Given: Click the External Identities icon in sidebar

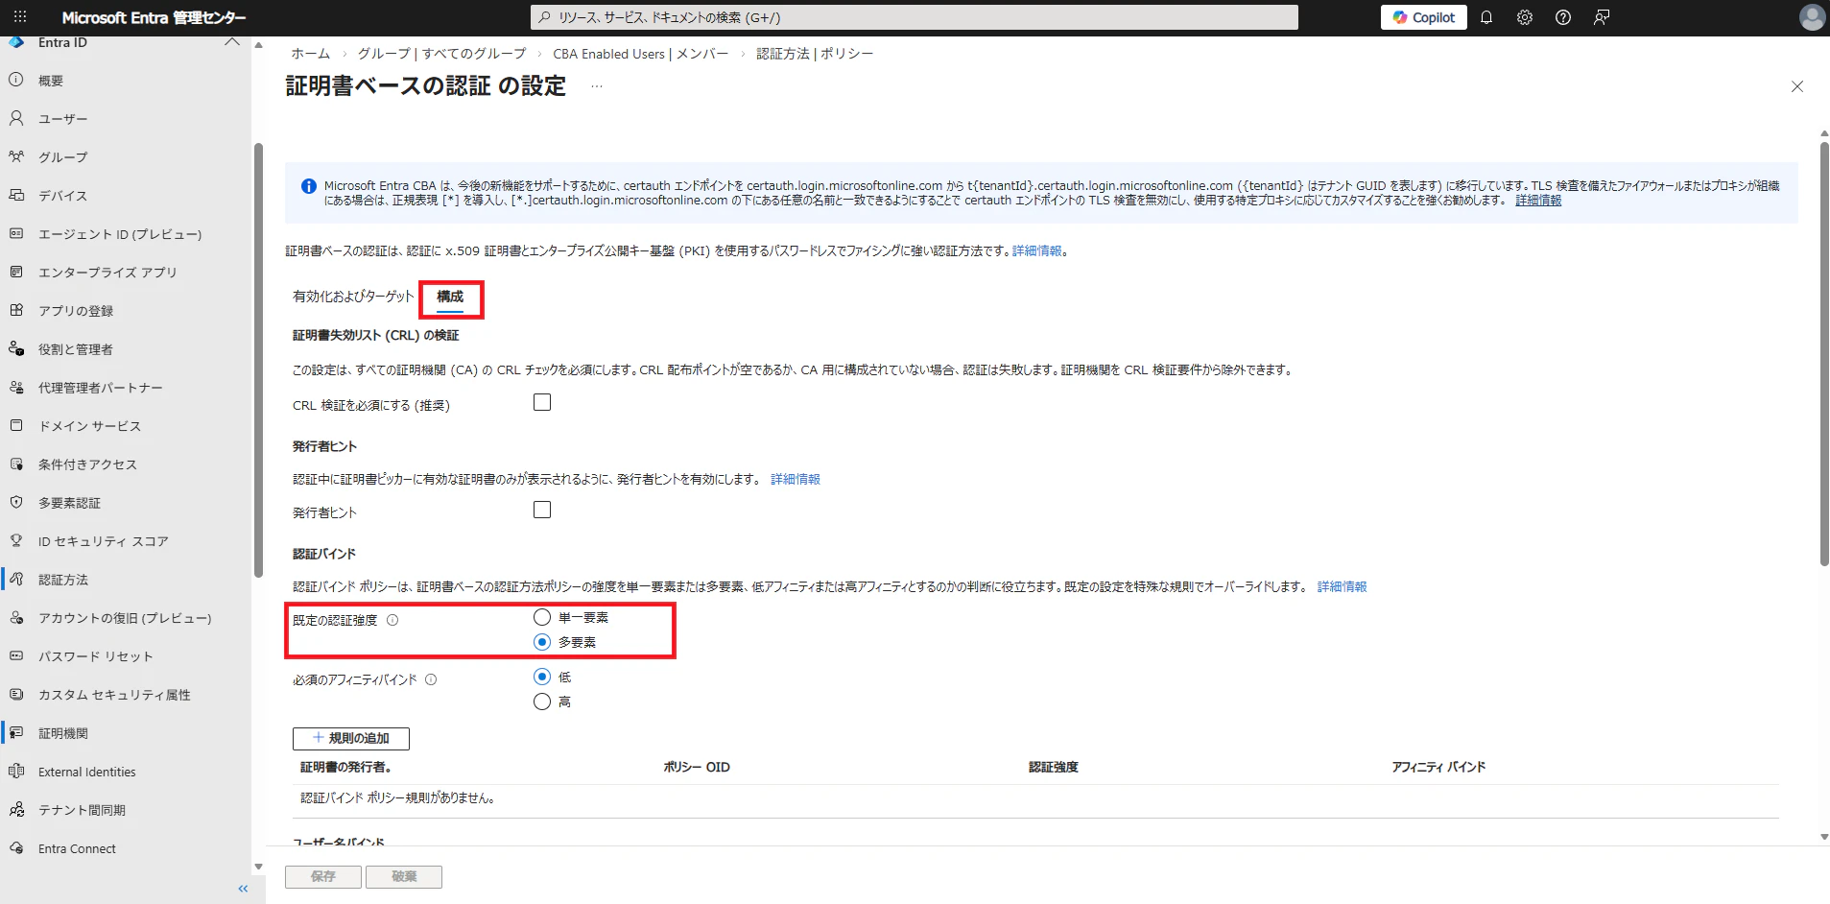Looking at the screenshot, I should click(x=16, y=771).
